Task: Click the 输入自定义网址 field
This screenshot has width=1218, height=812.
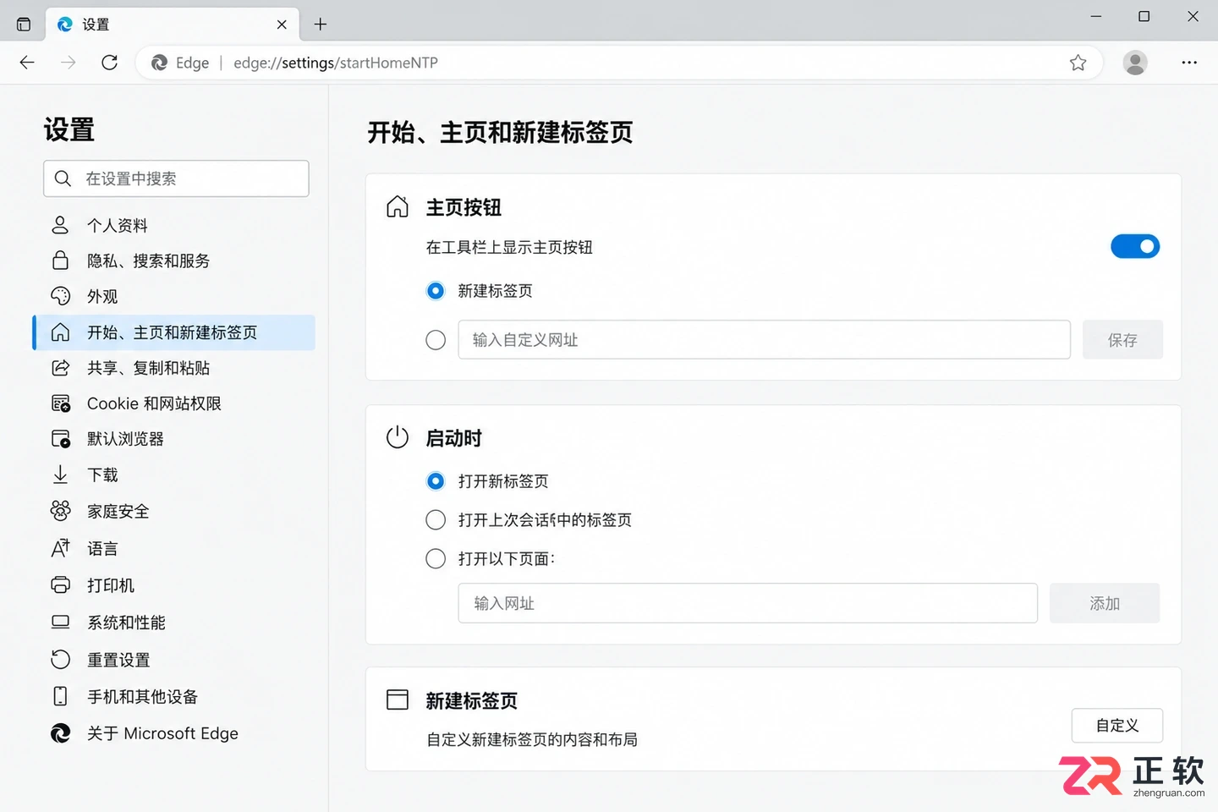Action: 765,340
